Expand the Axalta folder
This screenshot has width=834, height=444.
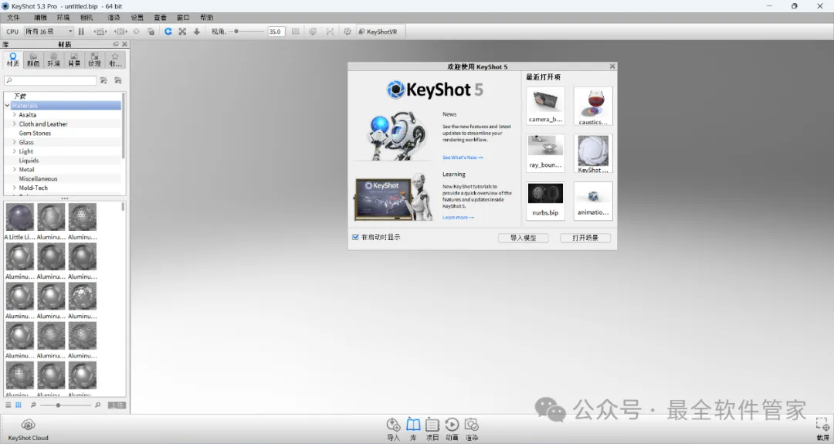(15, 115)
